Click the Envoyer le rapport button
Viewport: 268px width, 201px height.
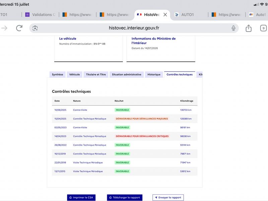click(x=168, y=198)
